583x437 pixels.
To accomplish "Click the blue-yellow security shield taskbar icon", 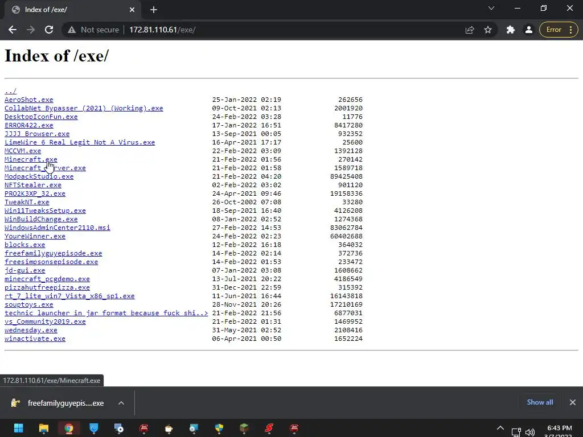I will pyautogui.click(x=219, y=428).
